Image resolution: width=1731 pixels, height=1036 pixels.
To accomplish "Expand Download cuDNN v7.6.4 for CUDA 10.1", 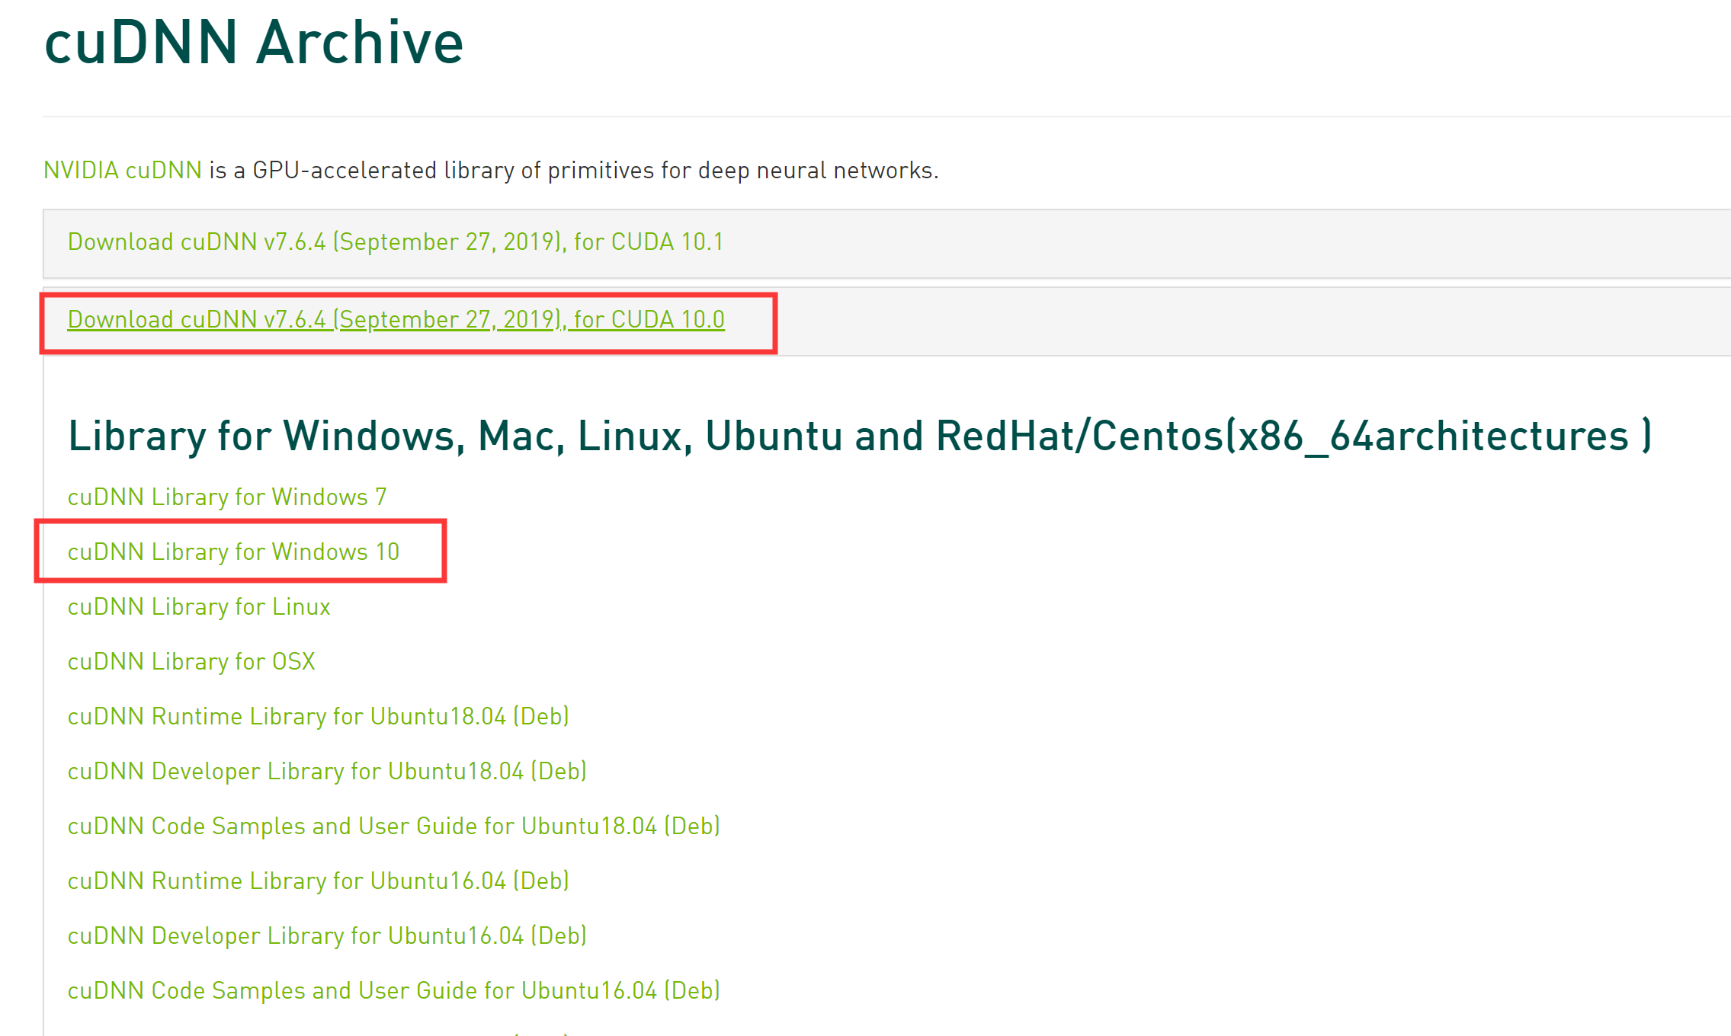I will [396, 242].
